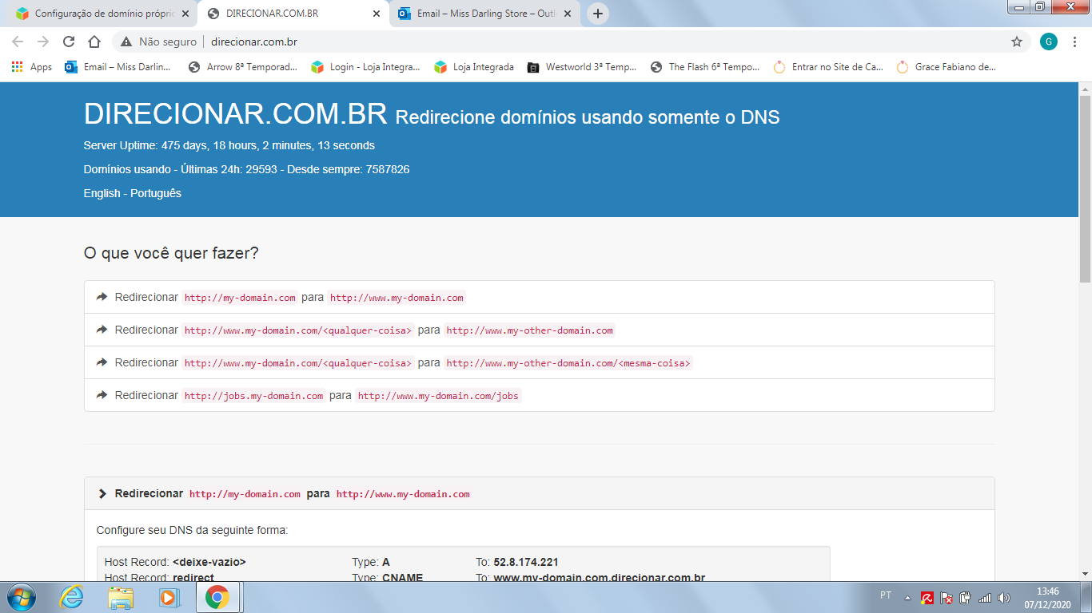Viewport: 1092px width, 613px height.
Task: Click the DIRECIONAR.COM.BR site heading
Action: click(236, 114)
